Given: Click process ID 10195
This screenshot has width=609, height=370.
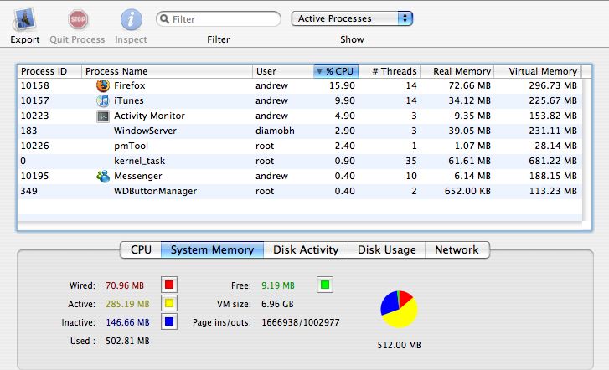Looking at the screenshot, I should 35,176.
